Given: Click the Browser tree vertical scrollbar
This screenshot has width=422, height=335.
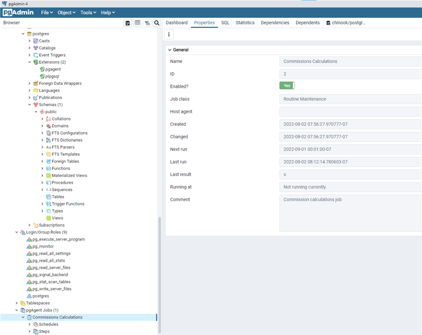Looking at the screenshot, I should coord(159,274).
